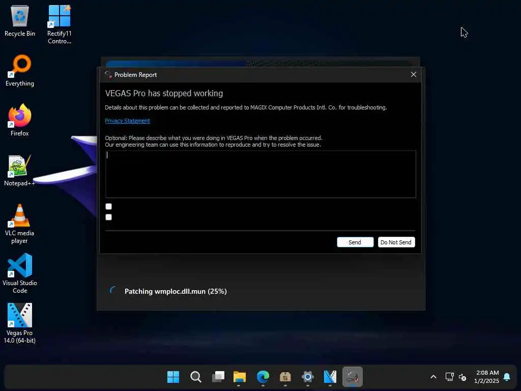Tick the second unlabeled checkbox in Problem Report
The image size is (521, 391).
point(109,217)
